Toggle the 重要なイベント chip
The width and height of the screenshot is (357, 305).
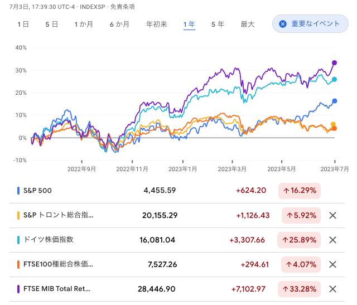310,23
